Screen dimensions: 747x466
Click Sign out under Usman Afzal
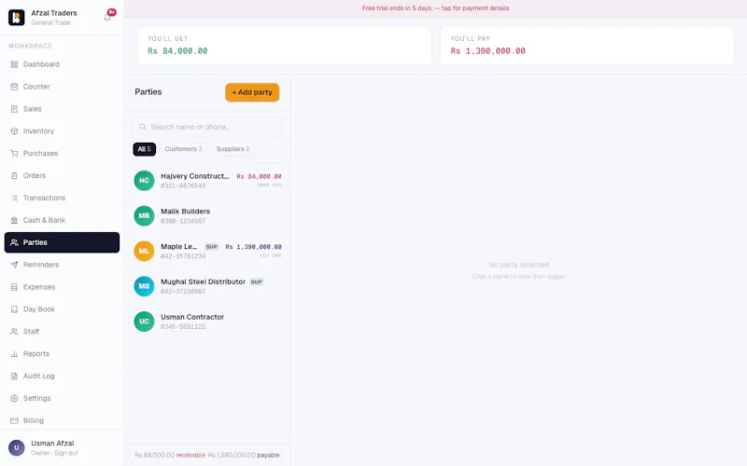click(66, 453)
